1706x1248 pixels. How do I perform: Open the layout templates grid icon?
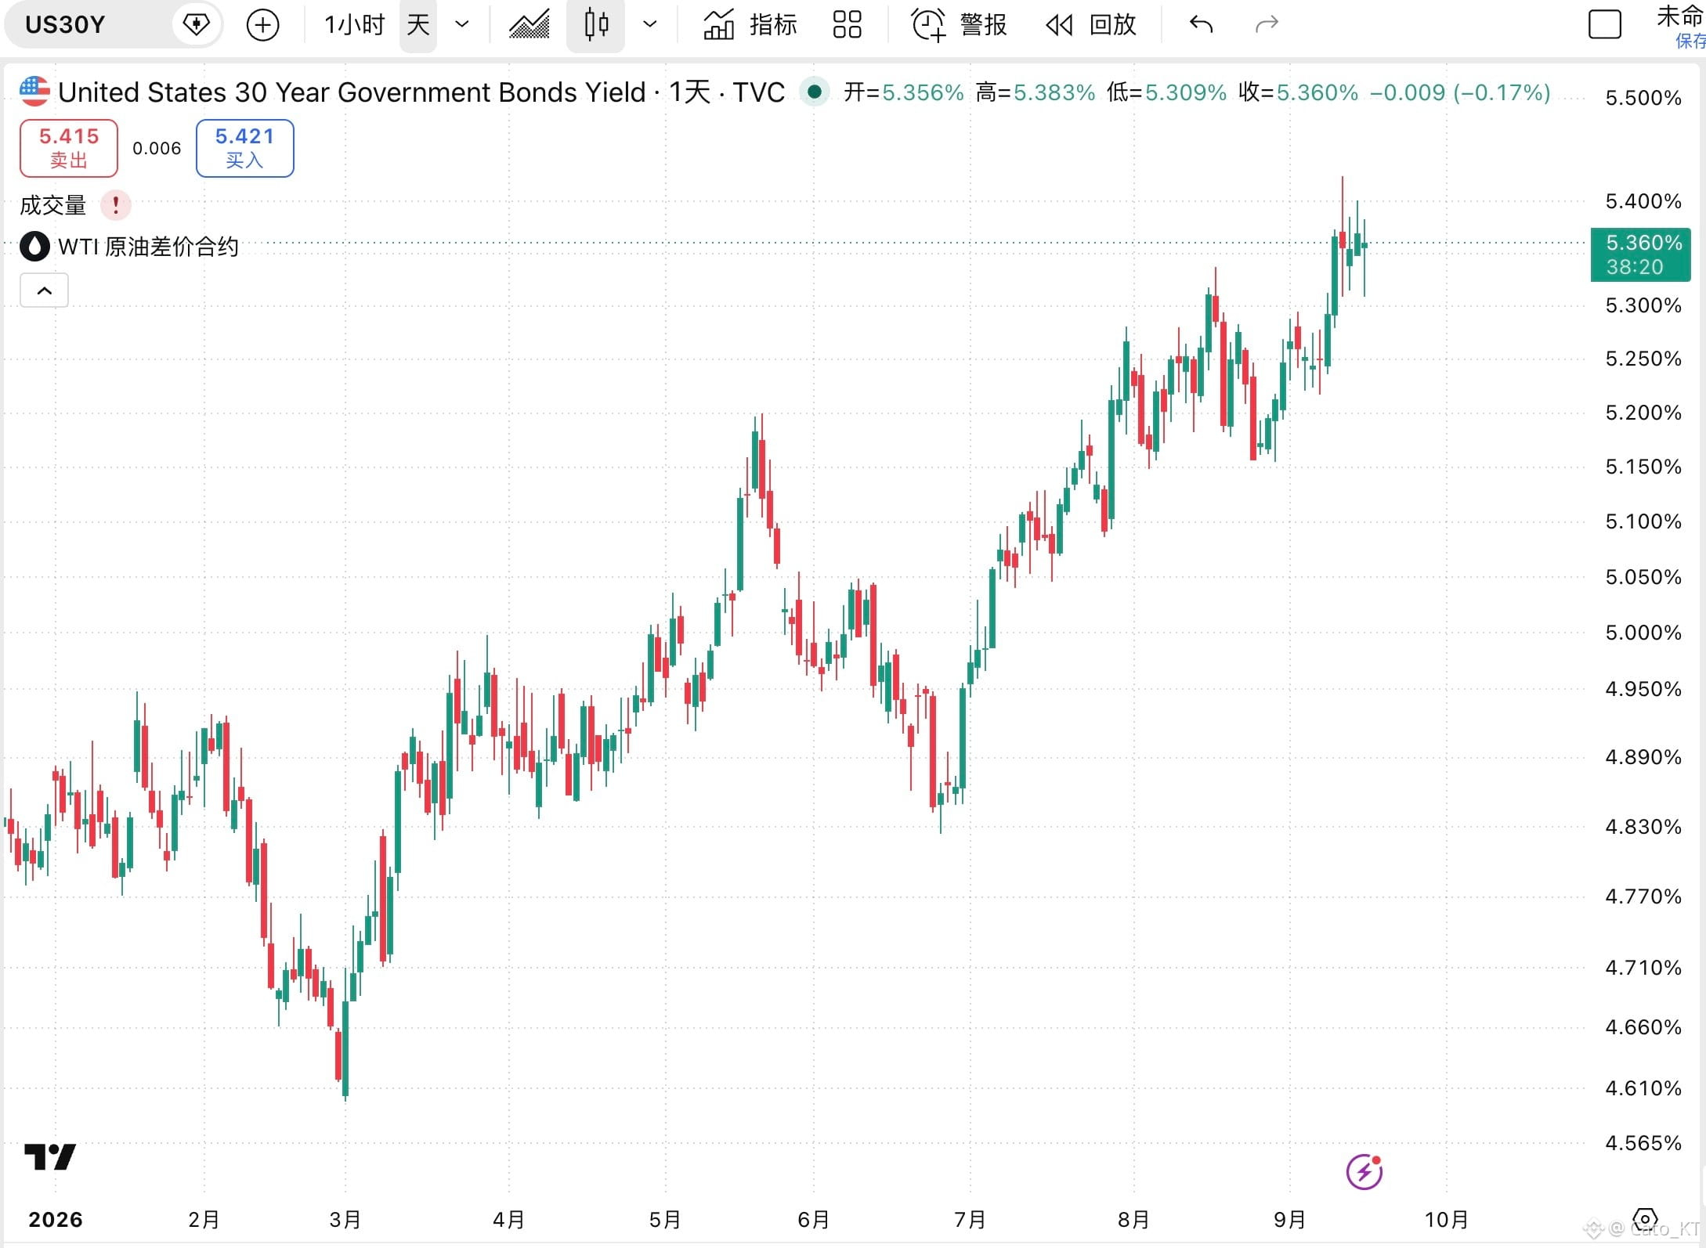tap(847, 25)
